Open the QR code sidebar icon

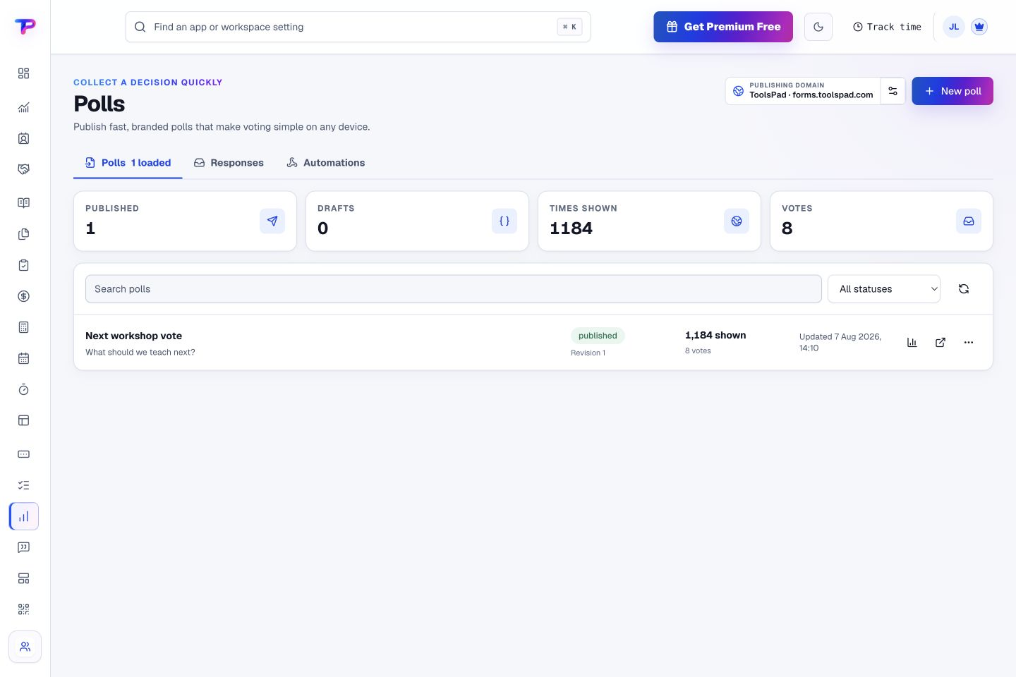click(x=23, y=609)
